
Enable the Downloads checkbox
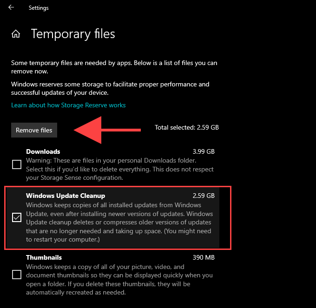(x=17, y=164)
